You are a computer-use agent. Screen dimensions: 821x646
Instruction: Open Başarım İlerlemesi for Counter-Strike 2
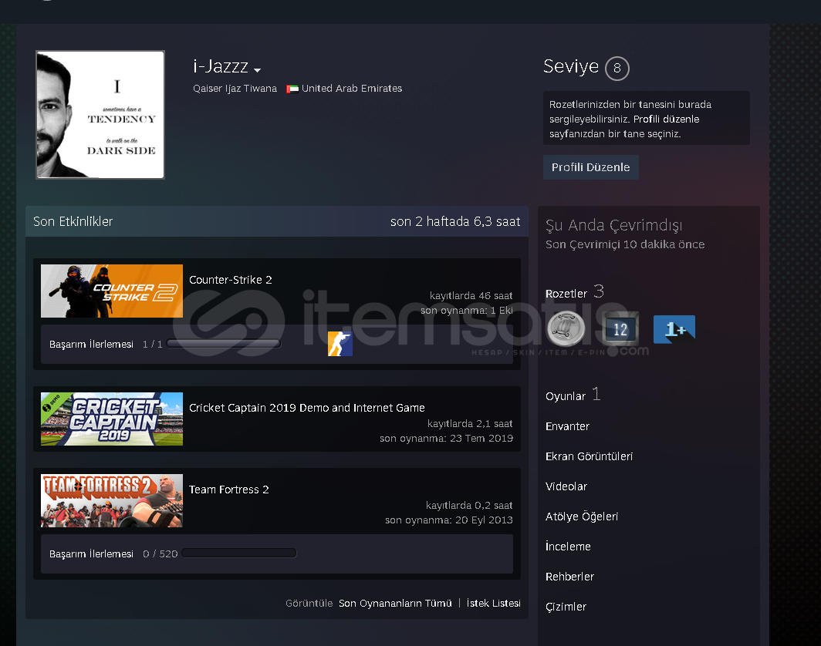coord(91,344)
